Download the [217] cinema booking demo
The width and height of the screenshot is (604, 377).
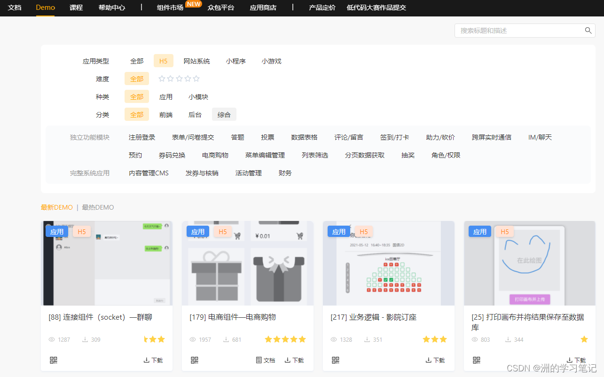435,360
